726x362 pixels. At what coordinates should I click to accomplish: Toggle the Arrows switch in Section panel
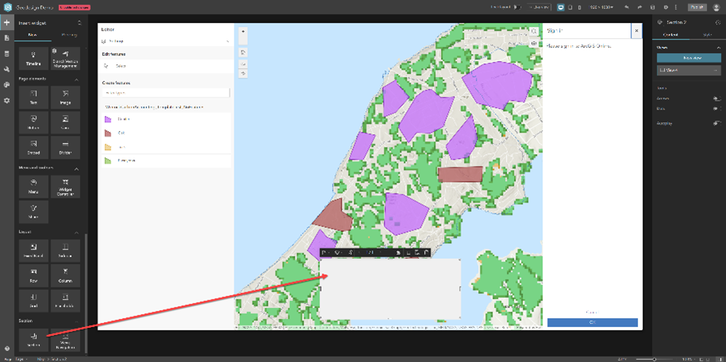pyautogui.click(x=716, y=98)
